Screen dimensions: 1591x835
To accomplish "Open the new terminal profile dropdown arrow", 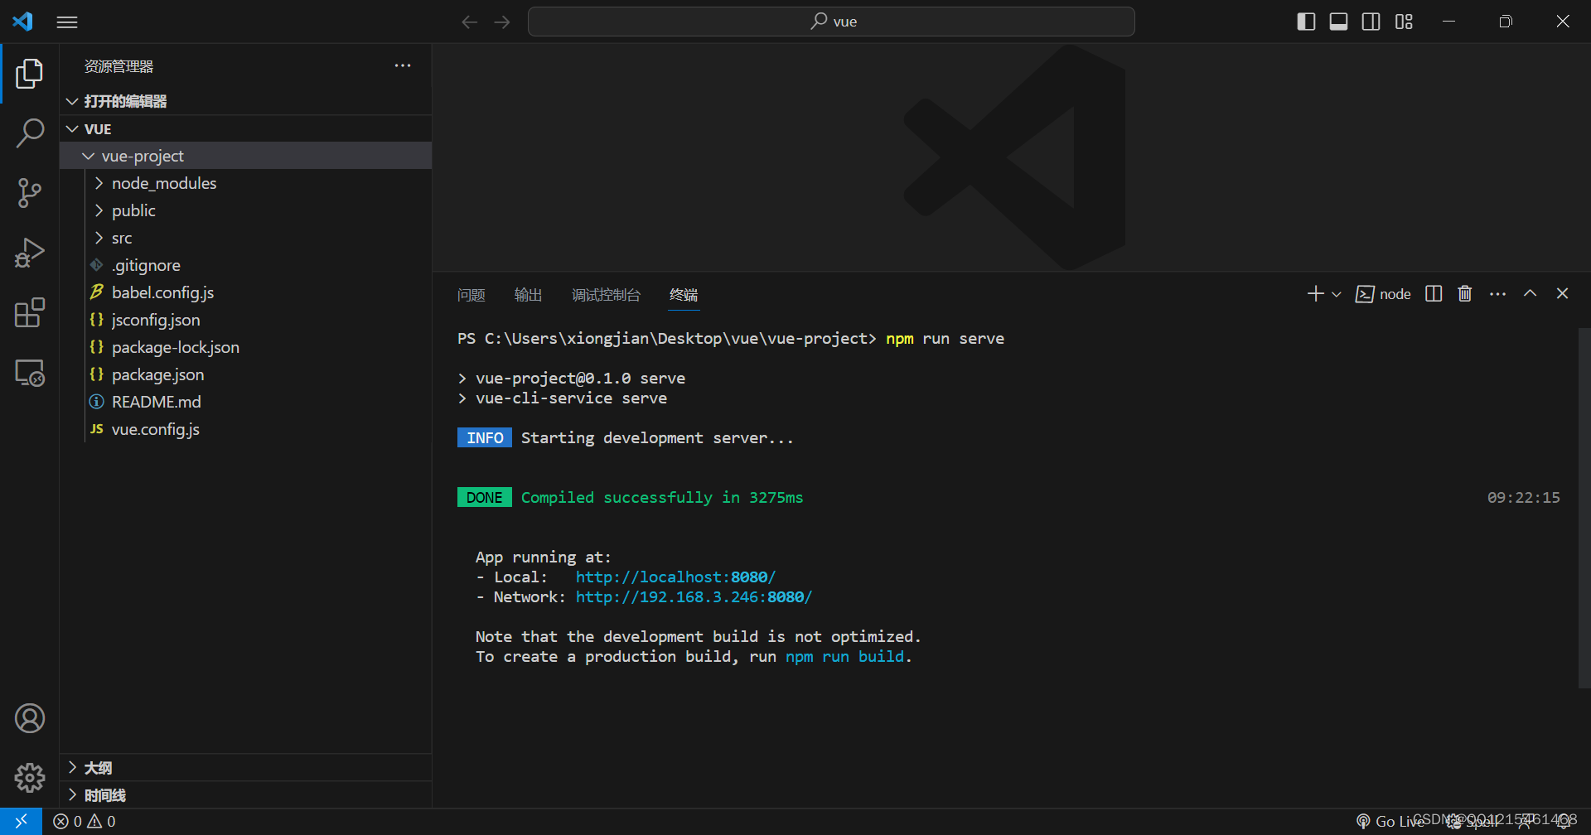I will [x=1336, y=294].
